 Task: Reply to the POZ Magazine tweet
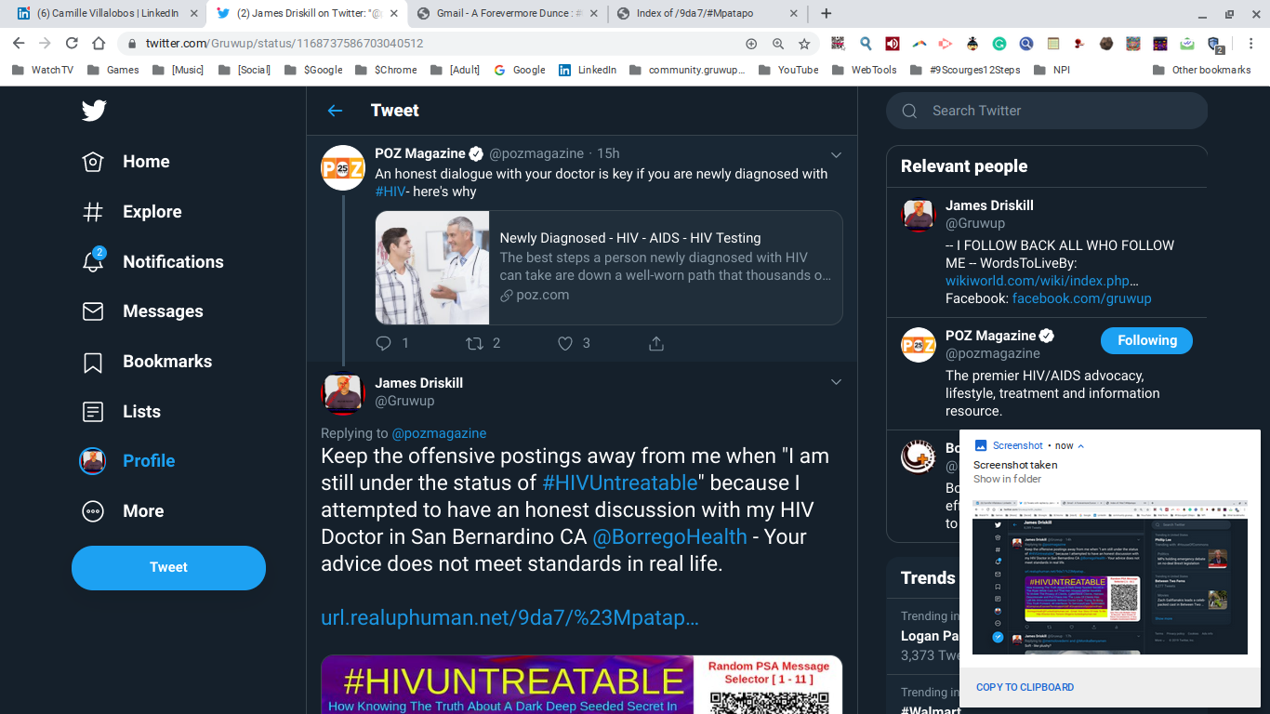[x=384, y=343]
